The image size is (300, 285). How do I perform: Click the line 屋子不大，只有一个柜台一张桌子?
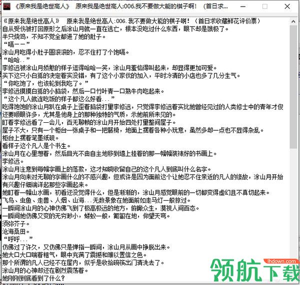(133, 130)
